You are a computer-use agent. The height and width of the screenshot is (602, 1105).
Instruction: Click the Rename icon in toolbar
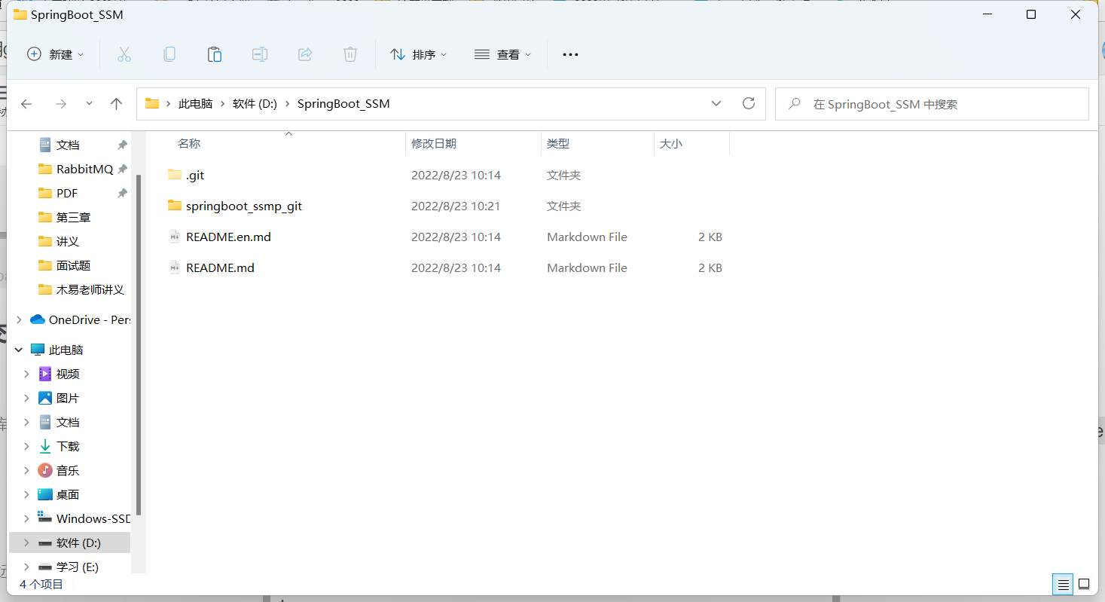260,54
